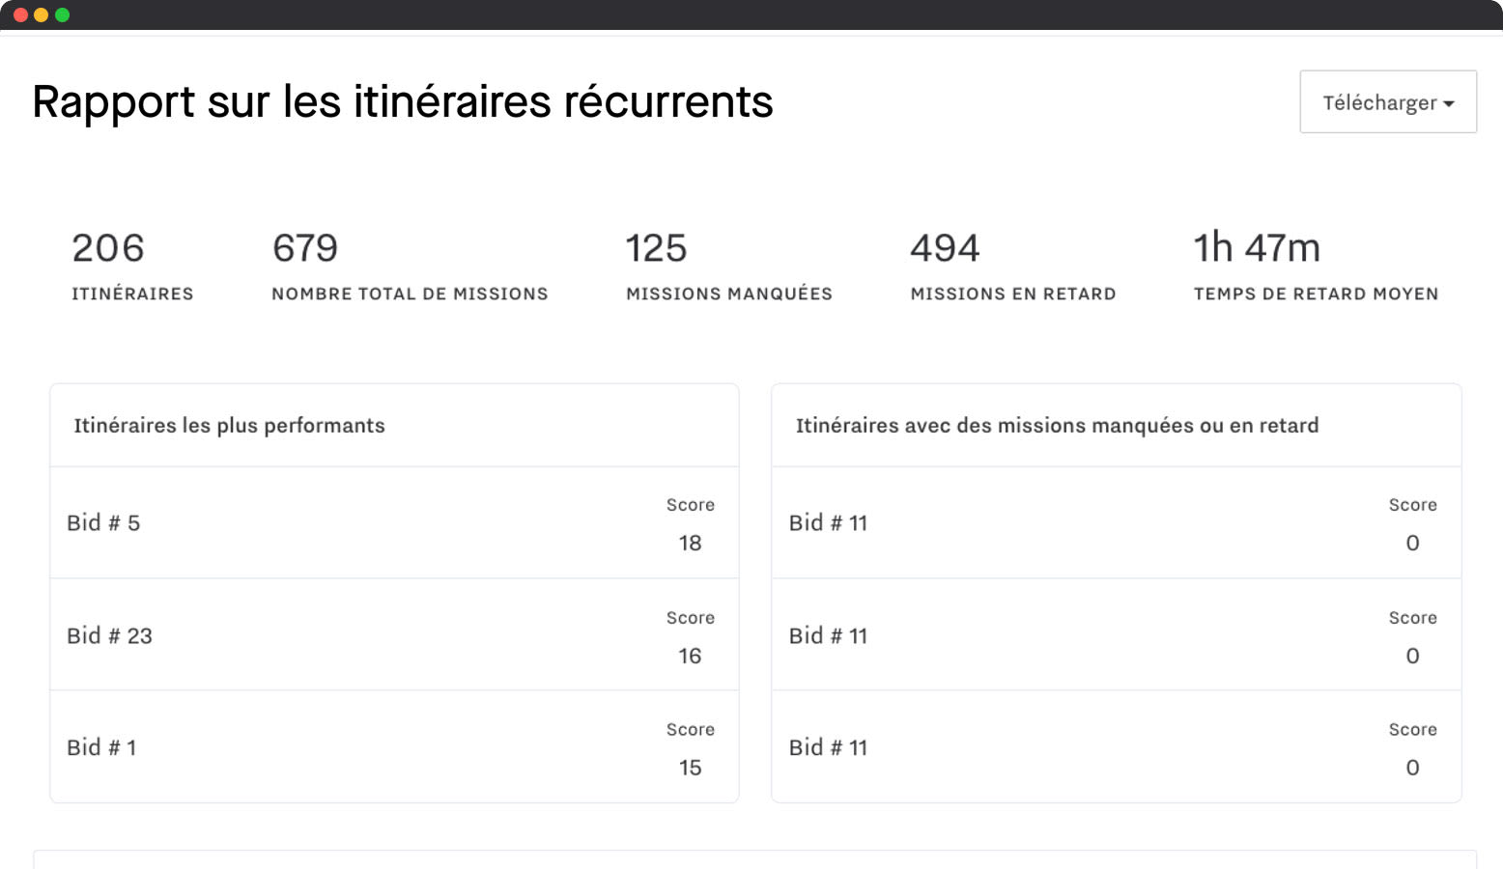
Task: Open first Bid # 11 row with score 0
Action: [x=1116, y=523]
